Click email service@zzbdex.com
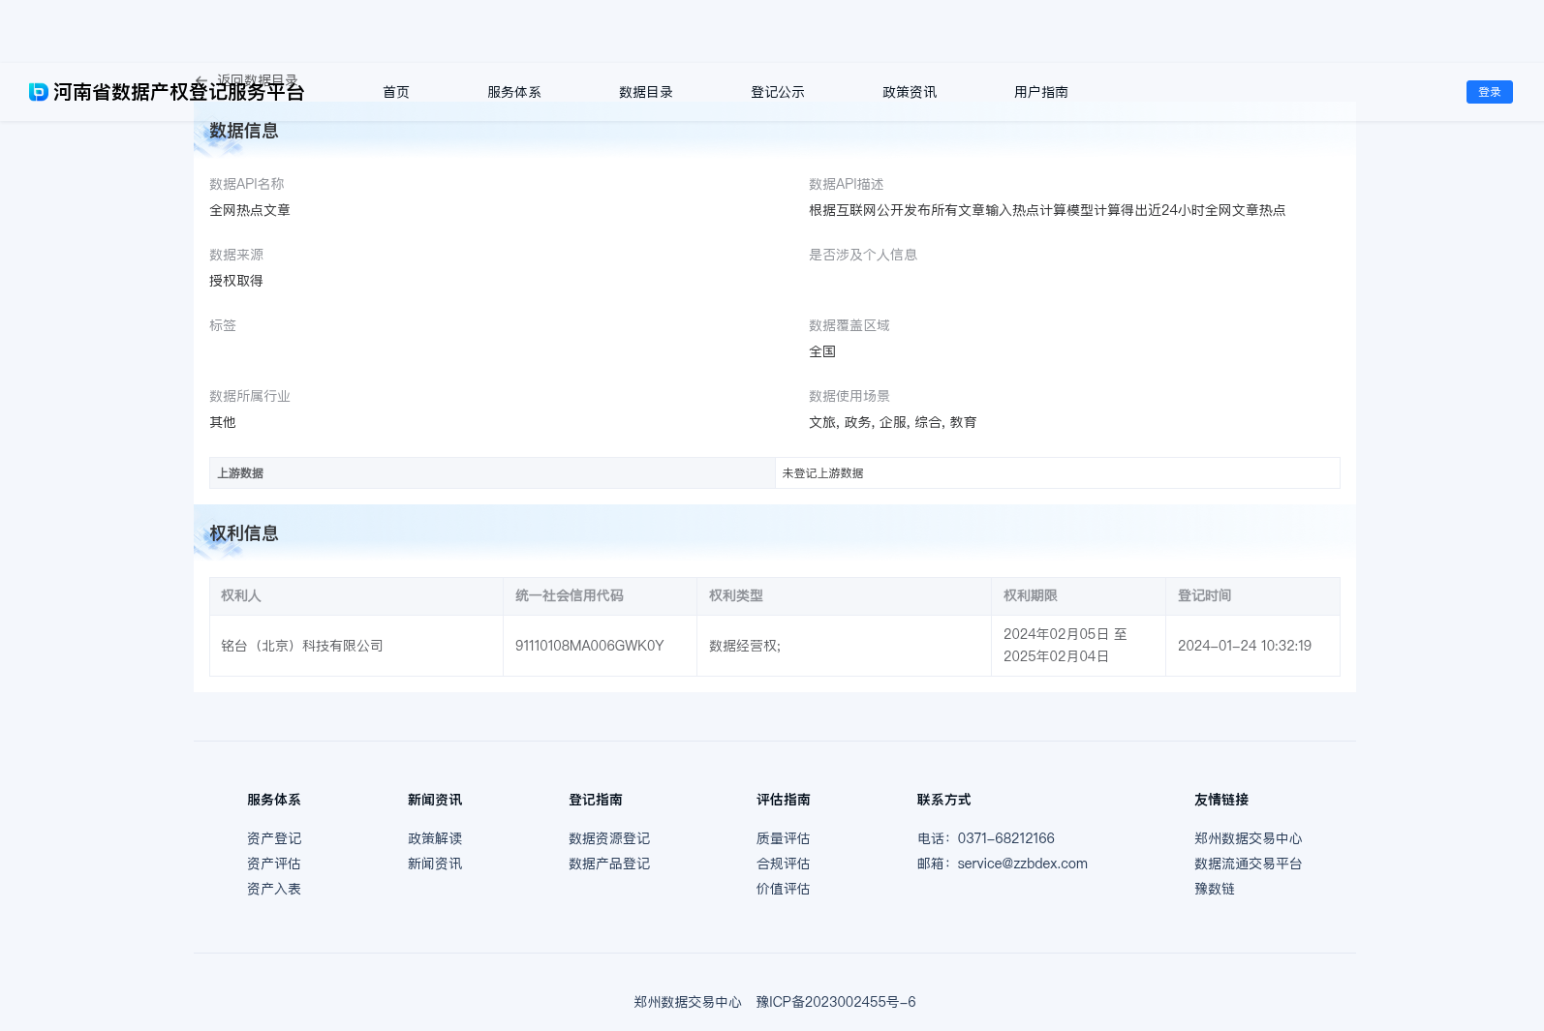This screenshot has height=1031, width=1544. (x=1023, y=864)
